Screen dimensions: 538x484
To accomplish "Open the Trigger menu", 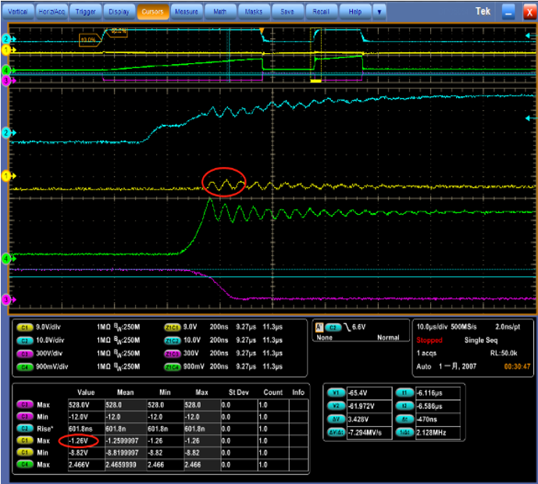I will point(85,12).
